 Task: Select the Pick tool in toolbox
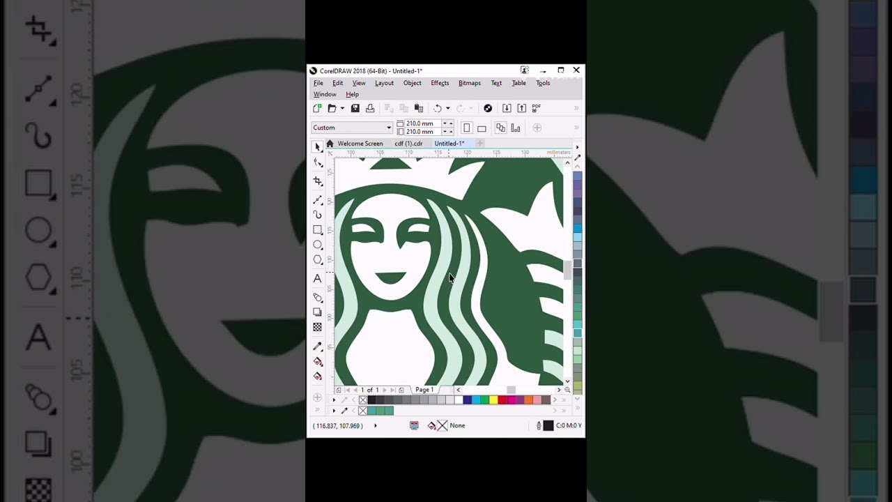[318, 147]
